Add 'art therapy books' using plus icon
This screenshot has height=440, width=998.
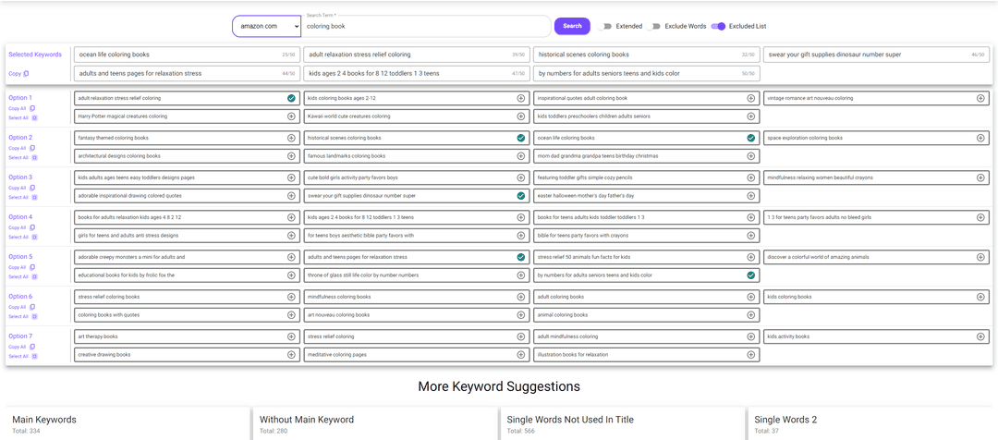(291, 336)
